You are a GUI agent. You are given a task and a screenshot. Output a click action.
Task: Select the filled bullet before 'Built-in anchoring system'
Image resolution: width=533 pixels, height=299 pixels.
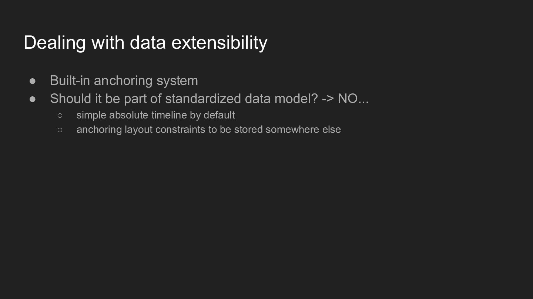33,81
